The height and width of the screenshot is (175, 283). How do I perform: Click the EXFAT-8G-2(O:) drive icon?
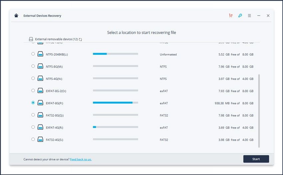(40, 91)
